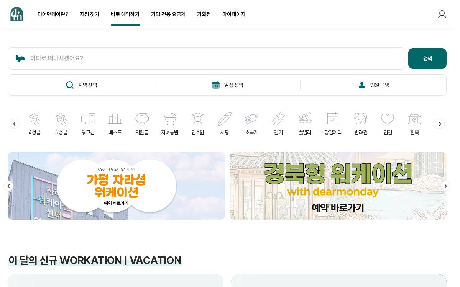Pick the 연수원 graduation cap icon
Viewport: 460px width, 287px height.
point(198,119)
